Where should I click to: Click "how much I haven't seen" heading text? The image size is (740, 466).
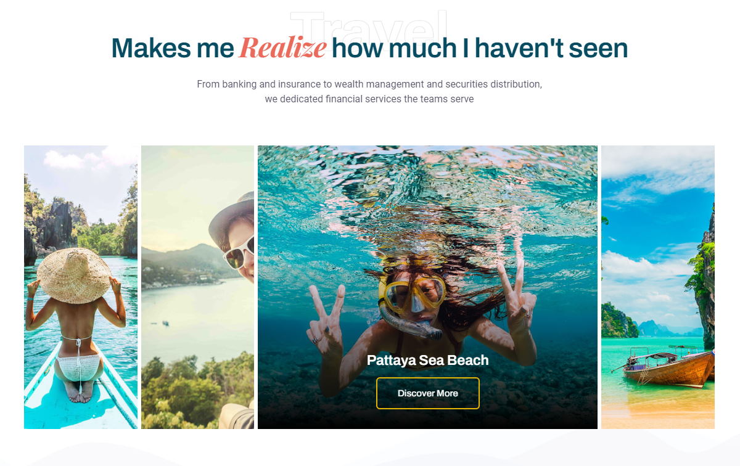[480, 48]
